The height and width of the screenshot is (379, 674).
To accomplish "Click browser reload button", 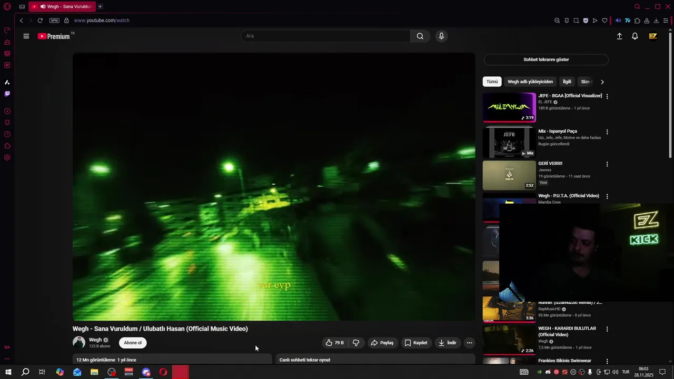I will click(x=40, y=21).
